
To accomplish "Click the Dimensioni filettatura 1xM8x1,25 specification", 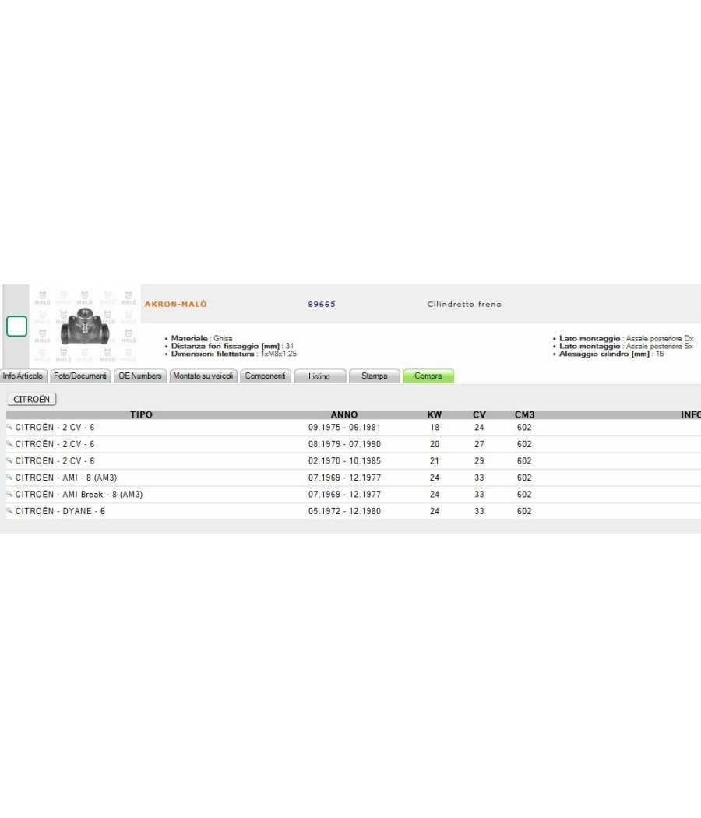I will pyautogui.click(x=234, y=354).
